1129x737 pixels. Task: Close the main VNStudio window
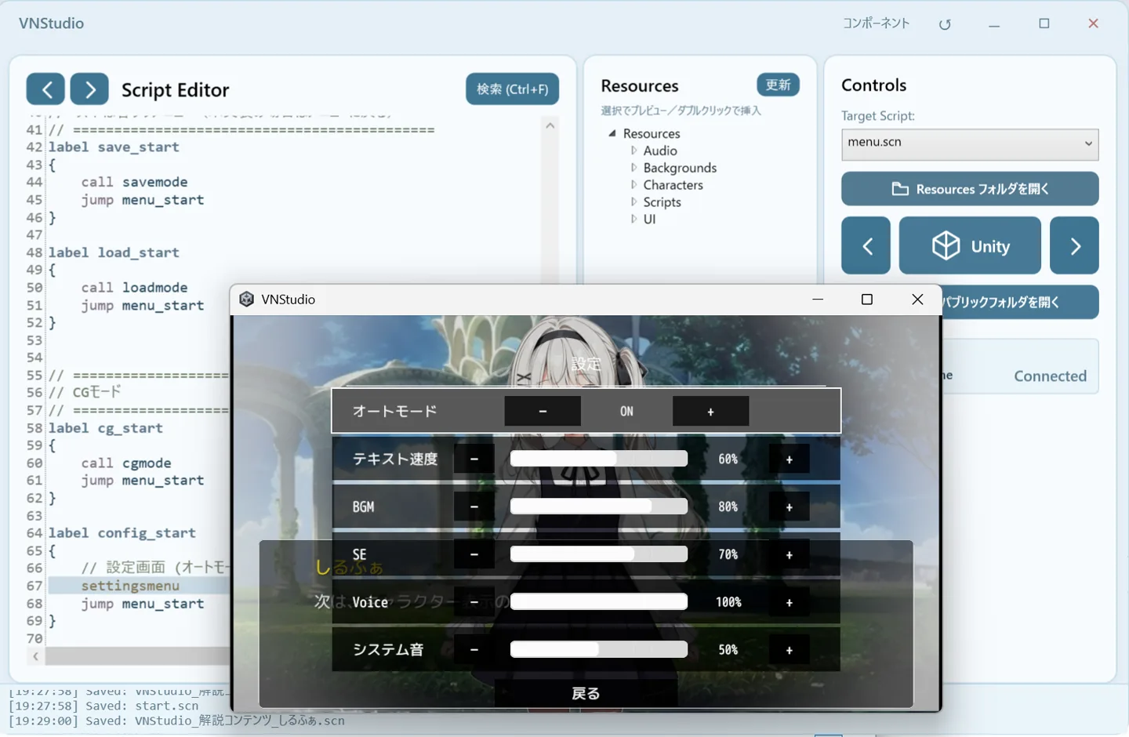pos(1093,24)
